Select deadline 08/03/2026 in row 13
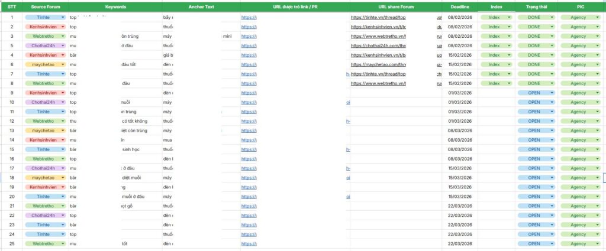 (460, 131)
